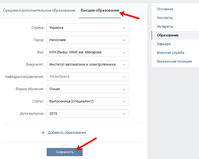This screenshot has width=199, height=159.
Task: Open the Кафедра/направление dropdown
Action: tap(87, 77)
